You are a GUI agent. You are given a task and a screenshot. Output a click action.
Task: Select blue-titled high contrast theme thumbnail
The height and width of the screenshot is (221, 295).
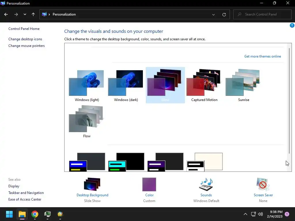[87, 162]
